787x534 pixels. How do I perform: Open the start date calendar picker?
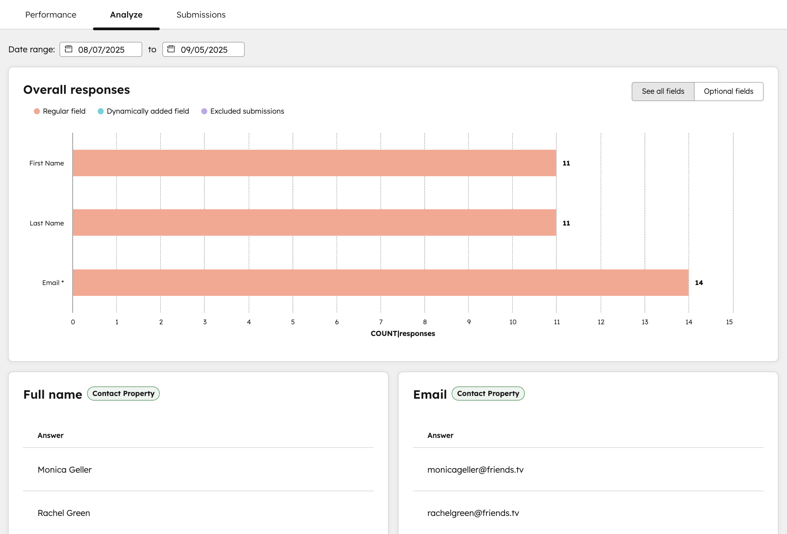pos(68,49)
